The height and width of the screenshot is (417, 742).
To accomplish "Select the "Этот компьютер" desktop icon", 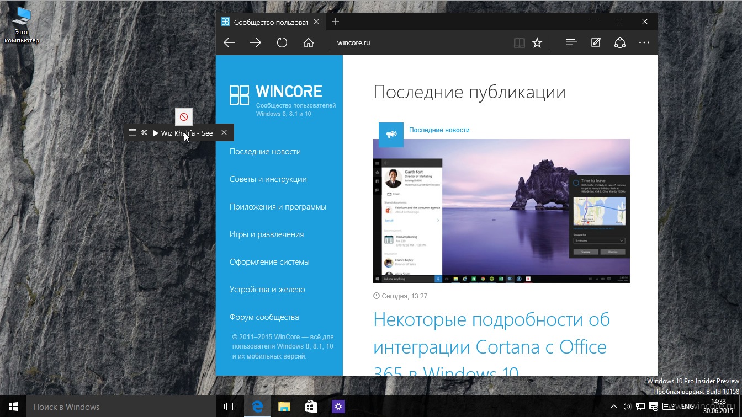I will click(x=22, y=25).
